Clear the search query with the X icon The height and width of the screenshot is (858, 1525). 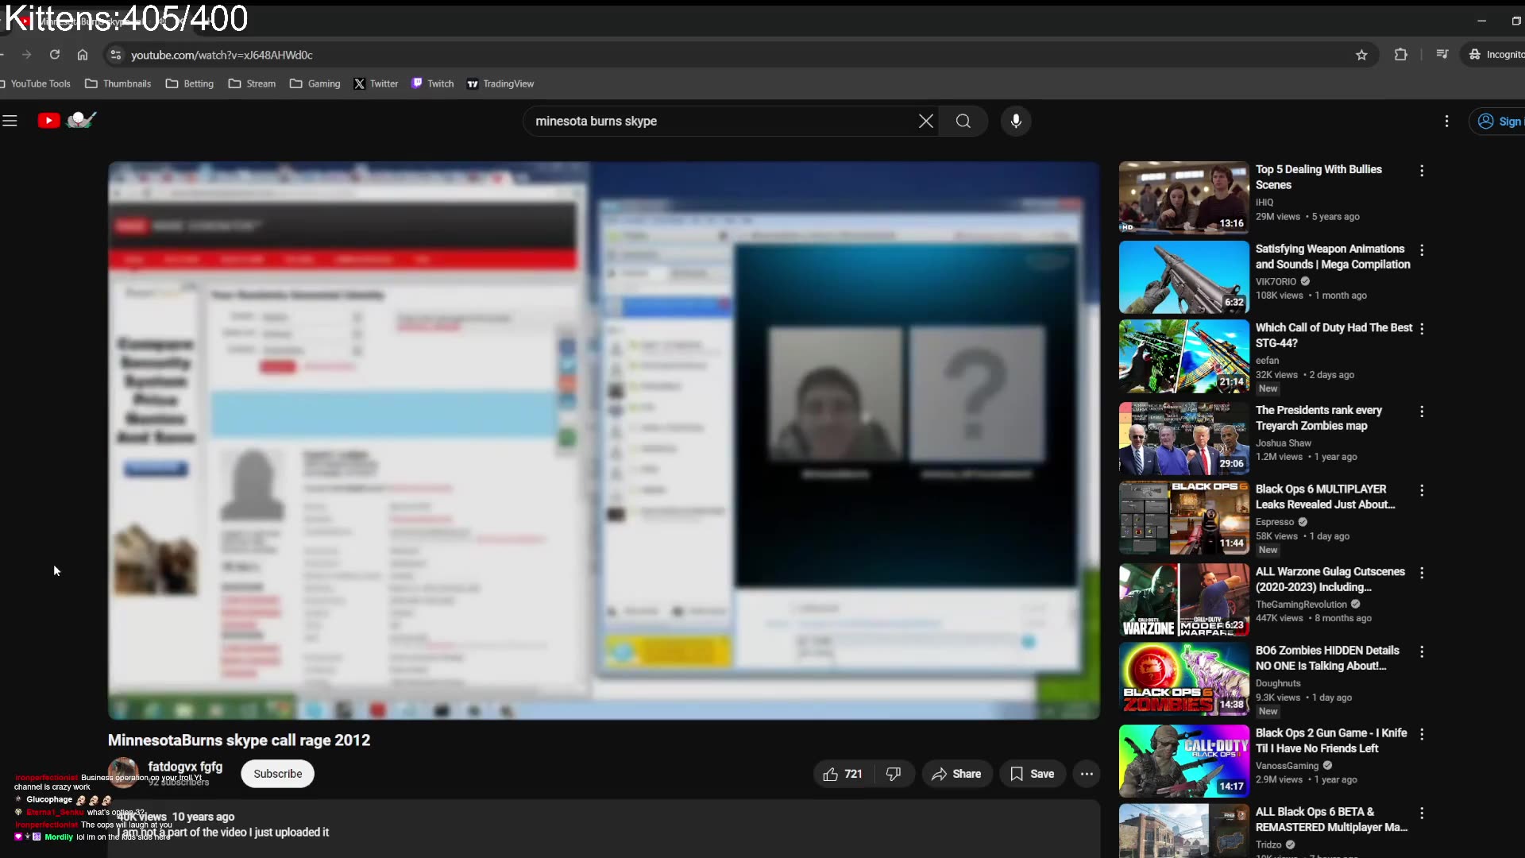[x=925, y=121]
